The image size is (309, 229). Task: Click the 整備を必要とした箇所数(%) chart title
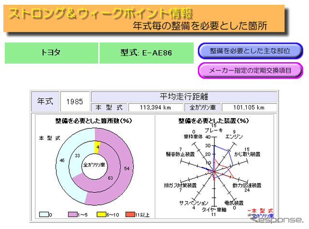pyautogui.click(x=93, y=121)
